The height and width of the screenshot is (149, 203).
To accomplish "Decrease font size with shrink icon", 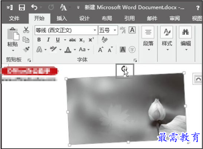I will 110,49.
